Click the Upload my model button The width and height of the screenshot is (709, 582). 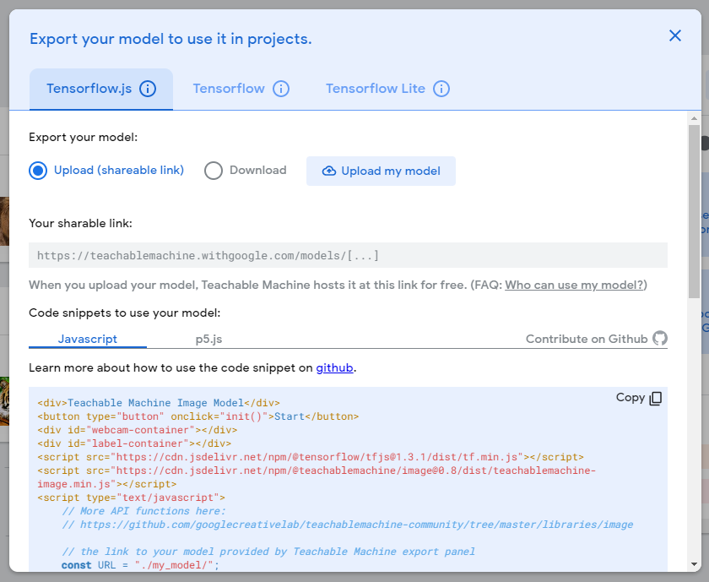click(381, 171)
